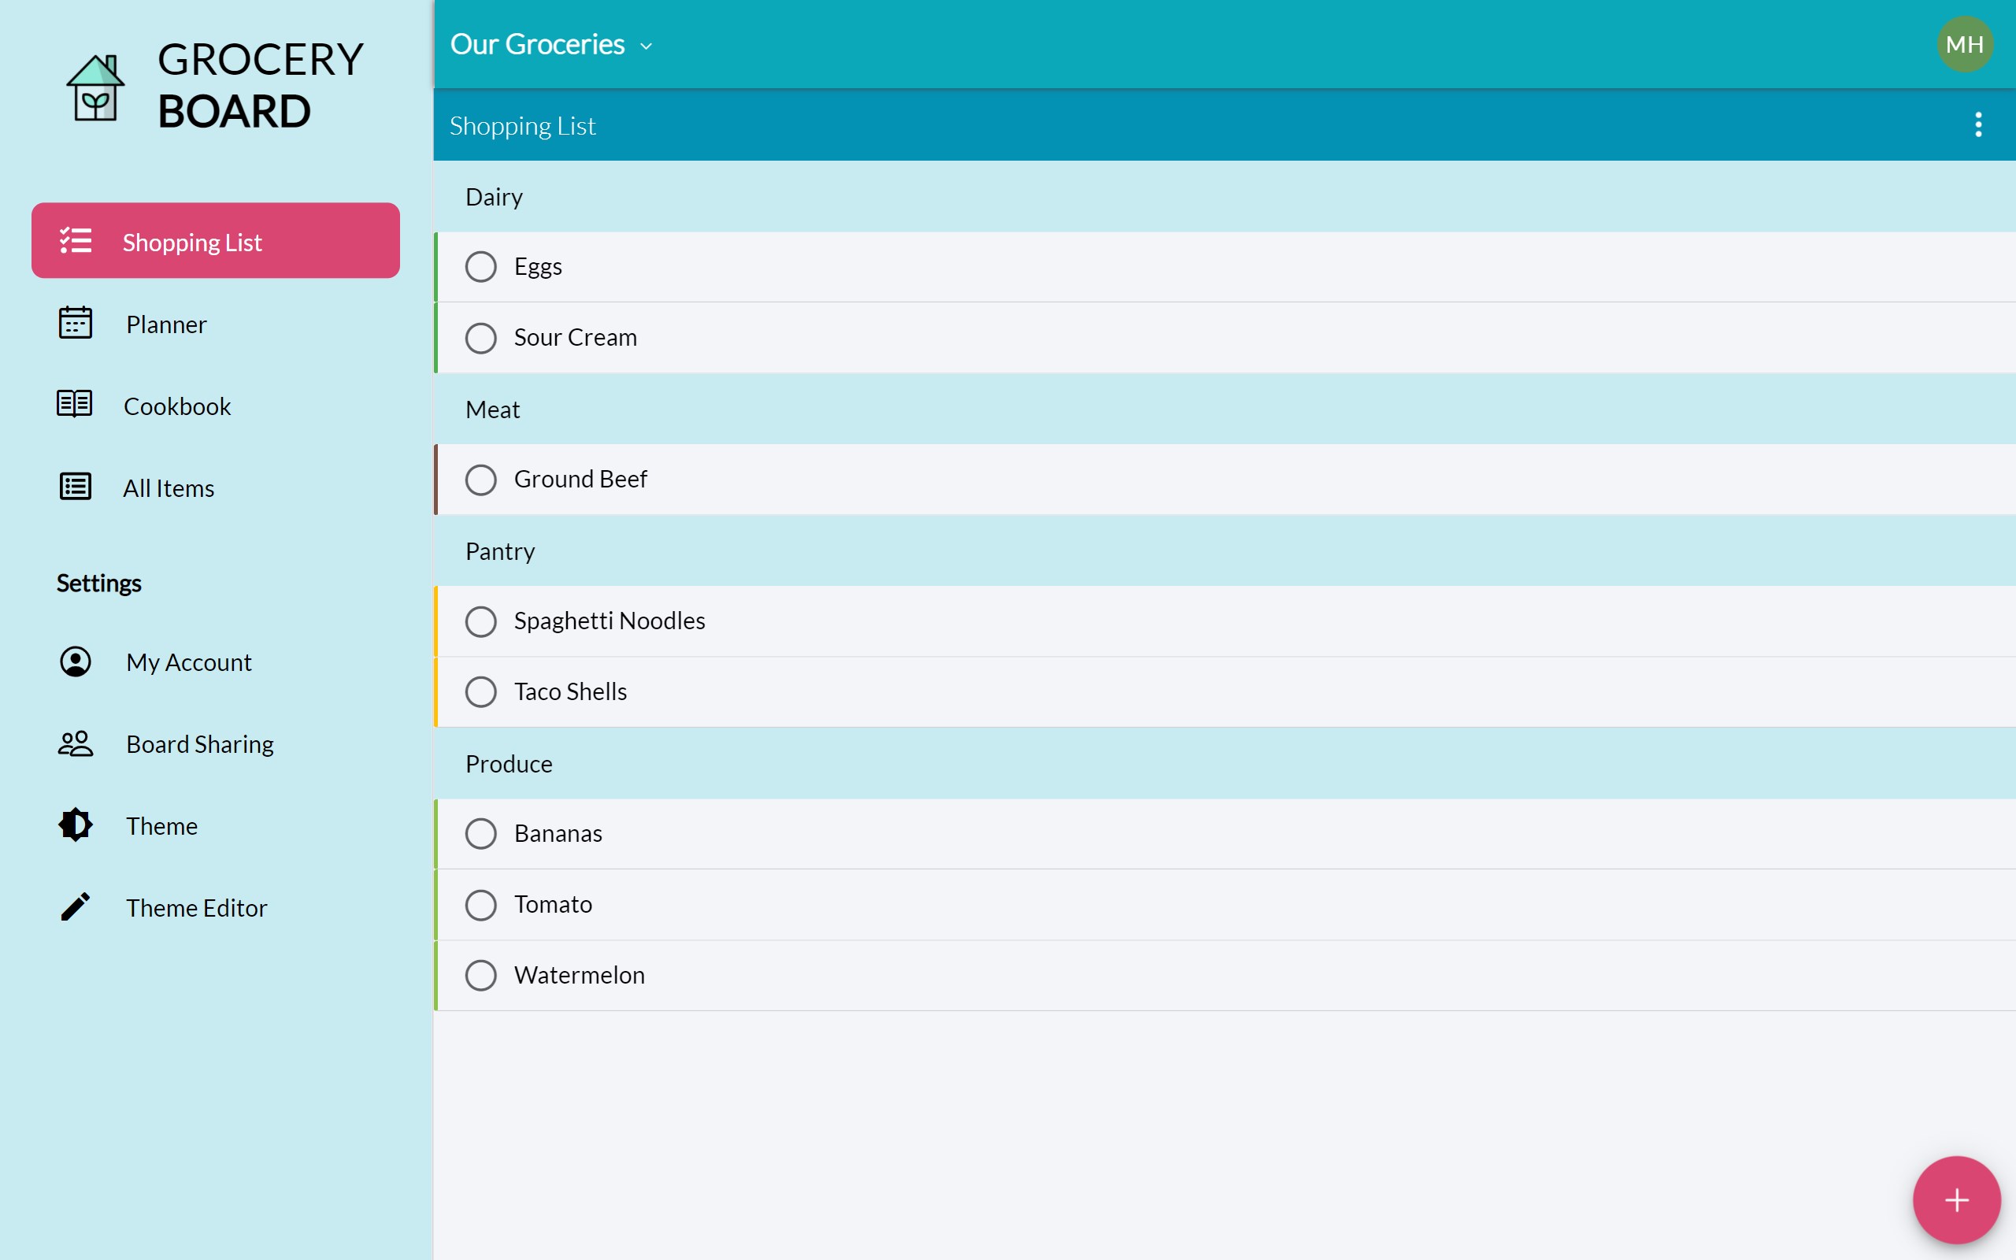2016x1260 pixels.
Task: Open the MH account avatar menu
Action: click(x=1966, y=43)
